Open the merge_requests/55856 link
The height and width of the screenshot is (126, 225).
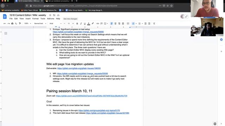(x=78, y=32)
